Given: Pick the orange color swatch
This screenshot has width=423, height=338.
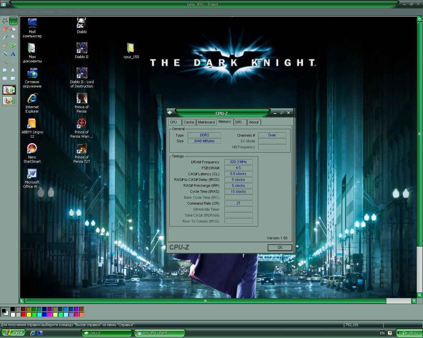Looking at the screenshot, I should pyautogui.click(x=81, y=315).
